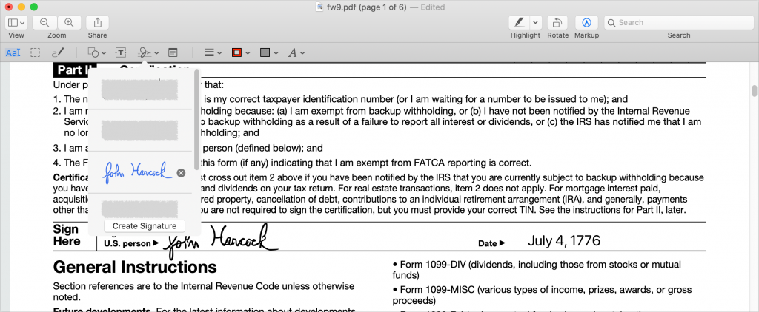Click the Create Signature button
759x312 pixels.
tap(145, 225)
